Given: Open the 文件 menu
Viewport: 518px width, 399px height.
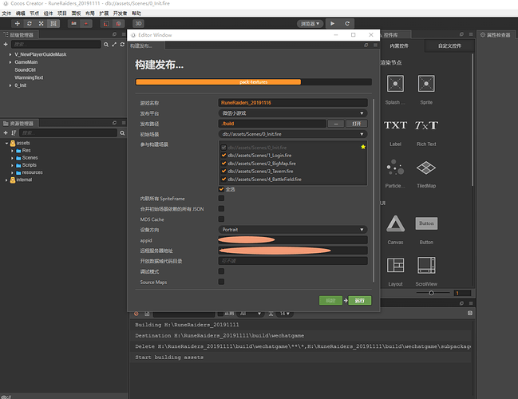Looking at the screenshot, I should point(6,14).
